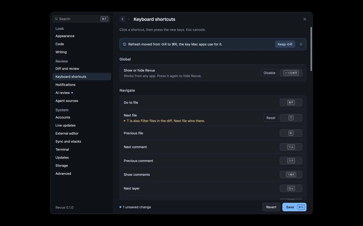The height and width of the screenshot is (226, 363).
Task: Open Writing settings
Action: (82, 52)
